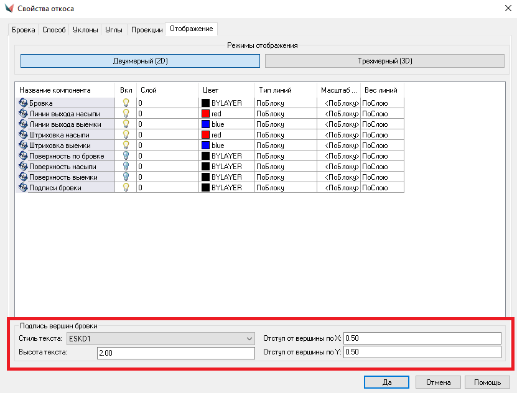517x393 pixels.
Task: Toggle light bulb for Подписи бровки
Action: [x=126, y=188]
